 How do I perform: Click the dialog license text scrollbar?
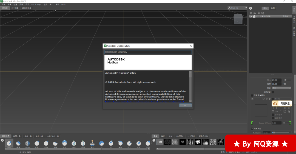(x=190, y=87)
